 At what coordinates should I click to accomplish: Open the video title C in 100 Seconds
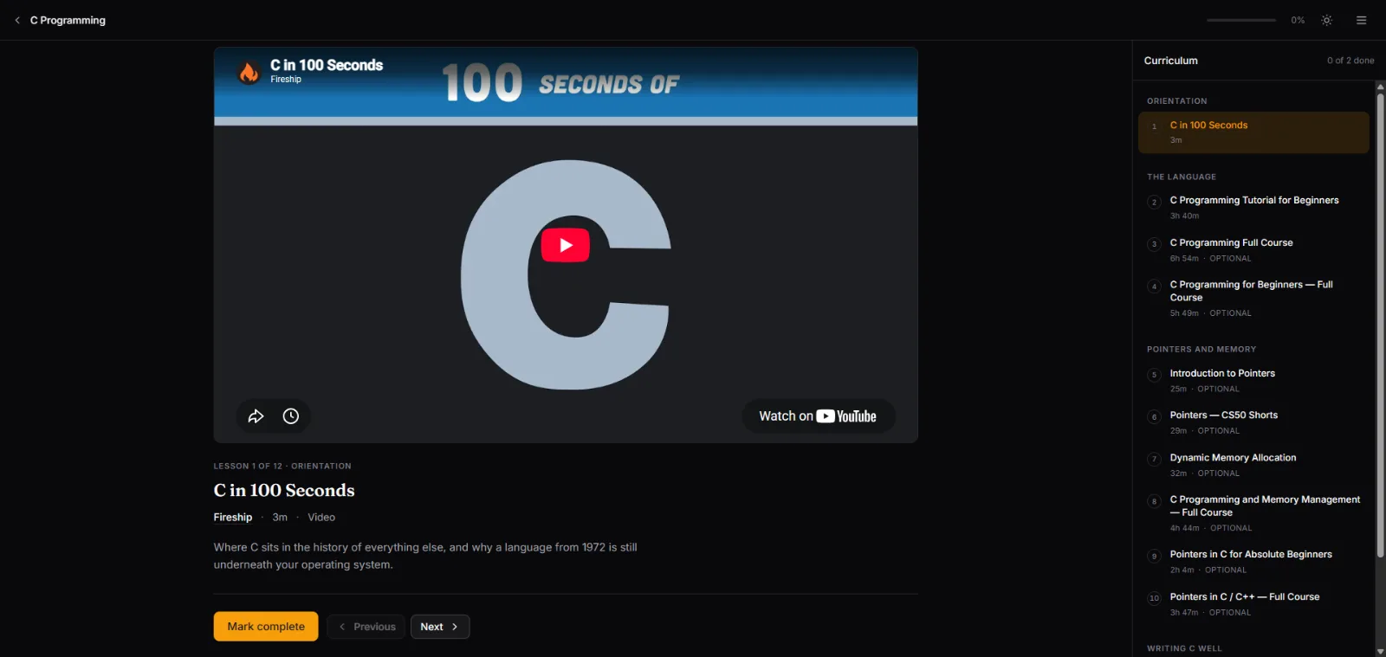click(x=327, y=65)
